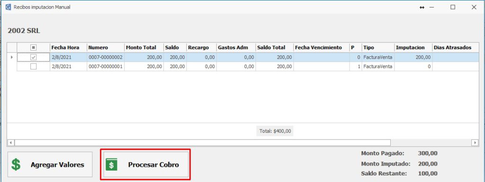Uncheck invoice 0007-00000002 checkbox
The width and height of the screenshot is (485, 182).
pos(34,57)
